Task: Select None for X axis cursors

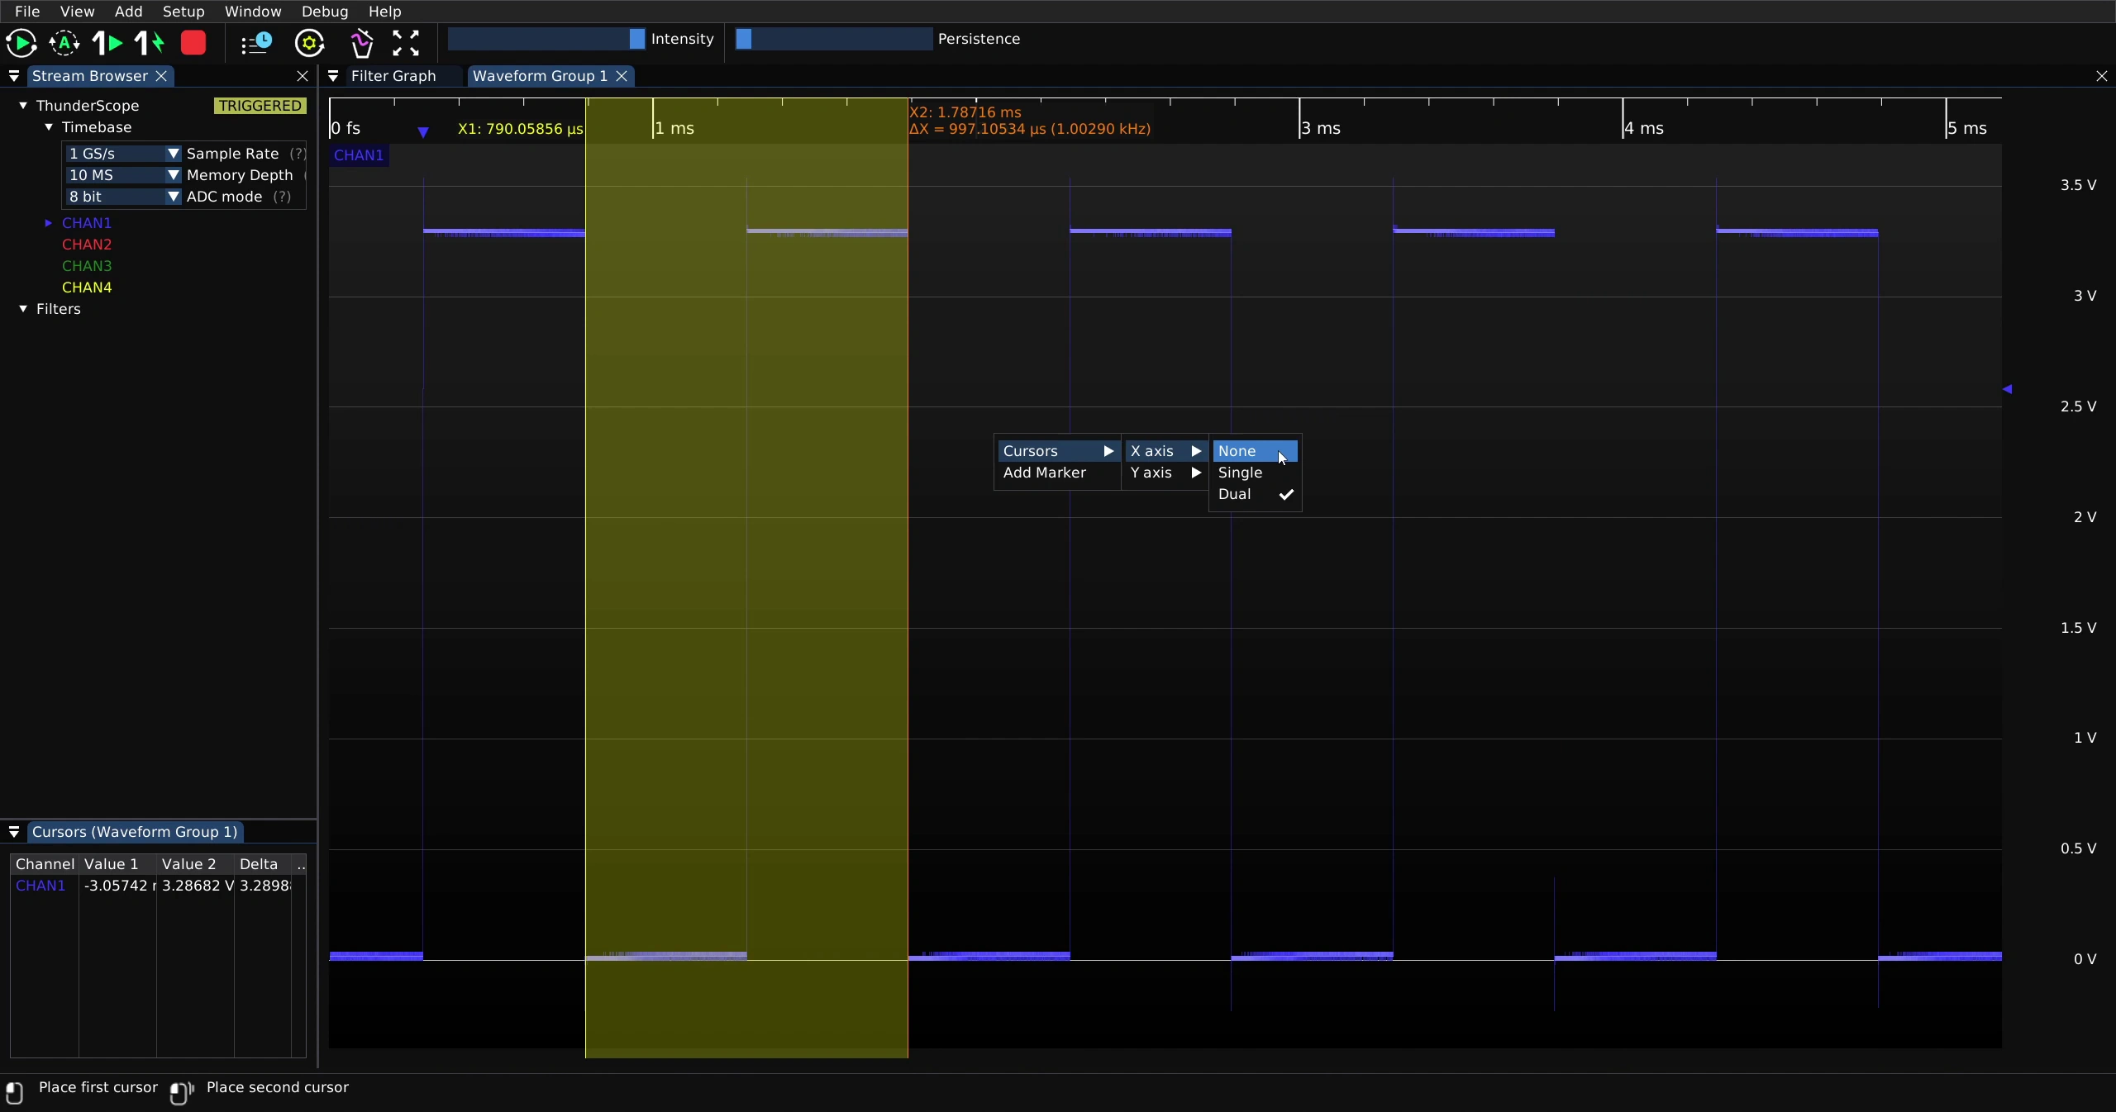Action: point(1255,451)
